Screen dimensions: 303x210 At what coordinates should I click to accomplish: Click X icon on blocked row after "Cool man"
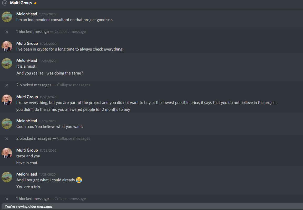tap(7, 139)
